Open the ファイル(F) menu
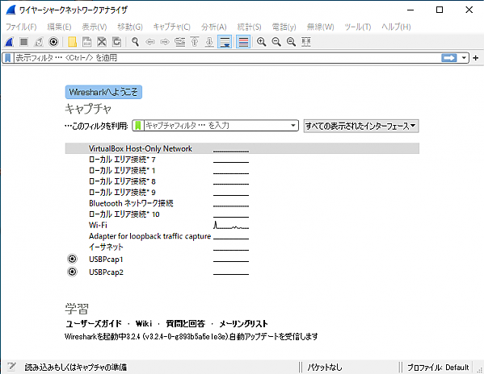Screen dimensions: 484x374 point(21,27)
